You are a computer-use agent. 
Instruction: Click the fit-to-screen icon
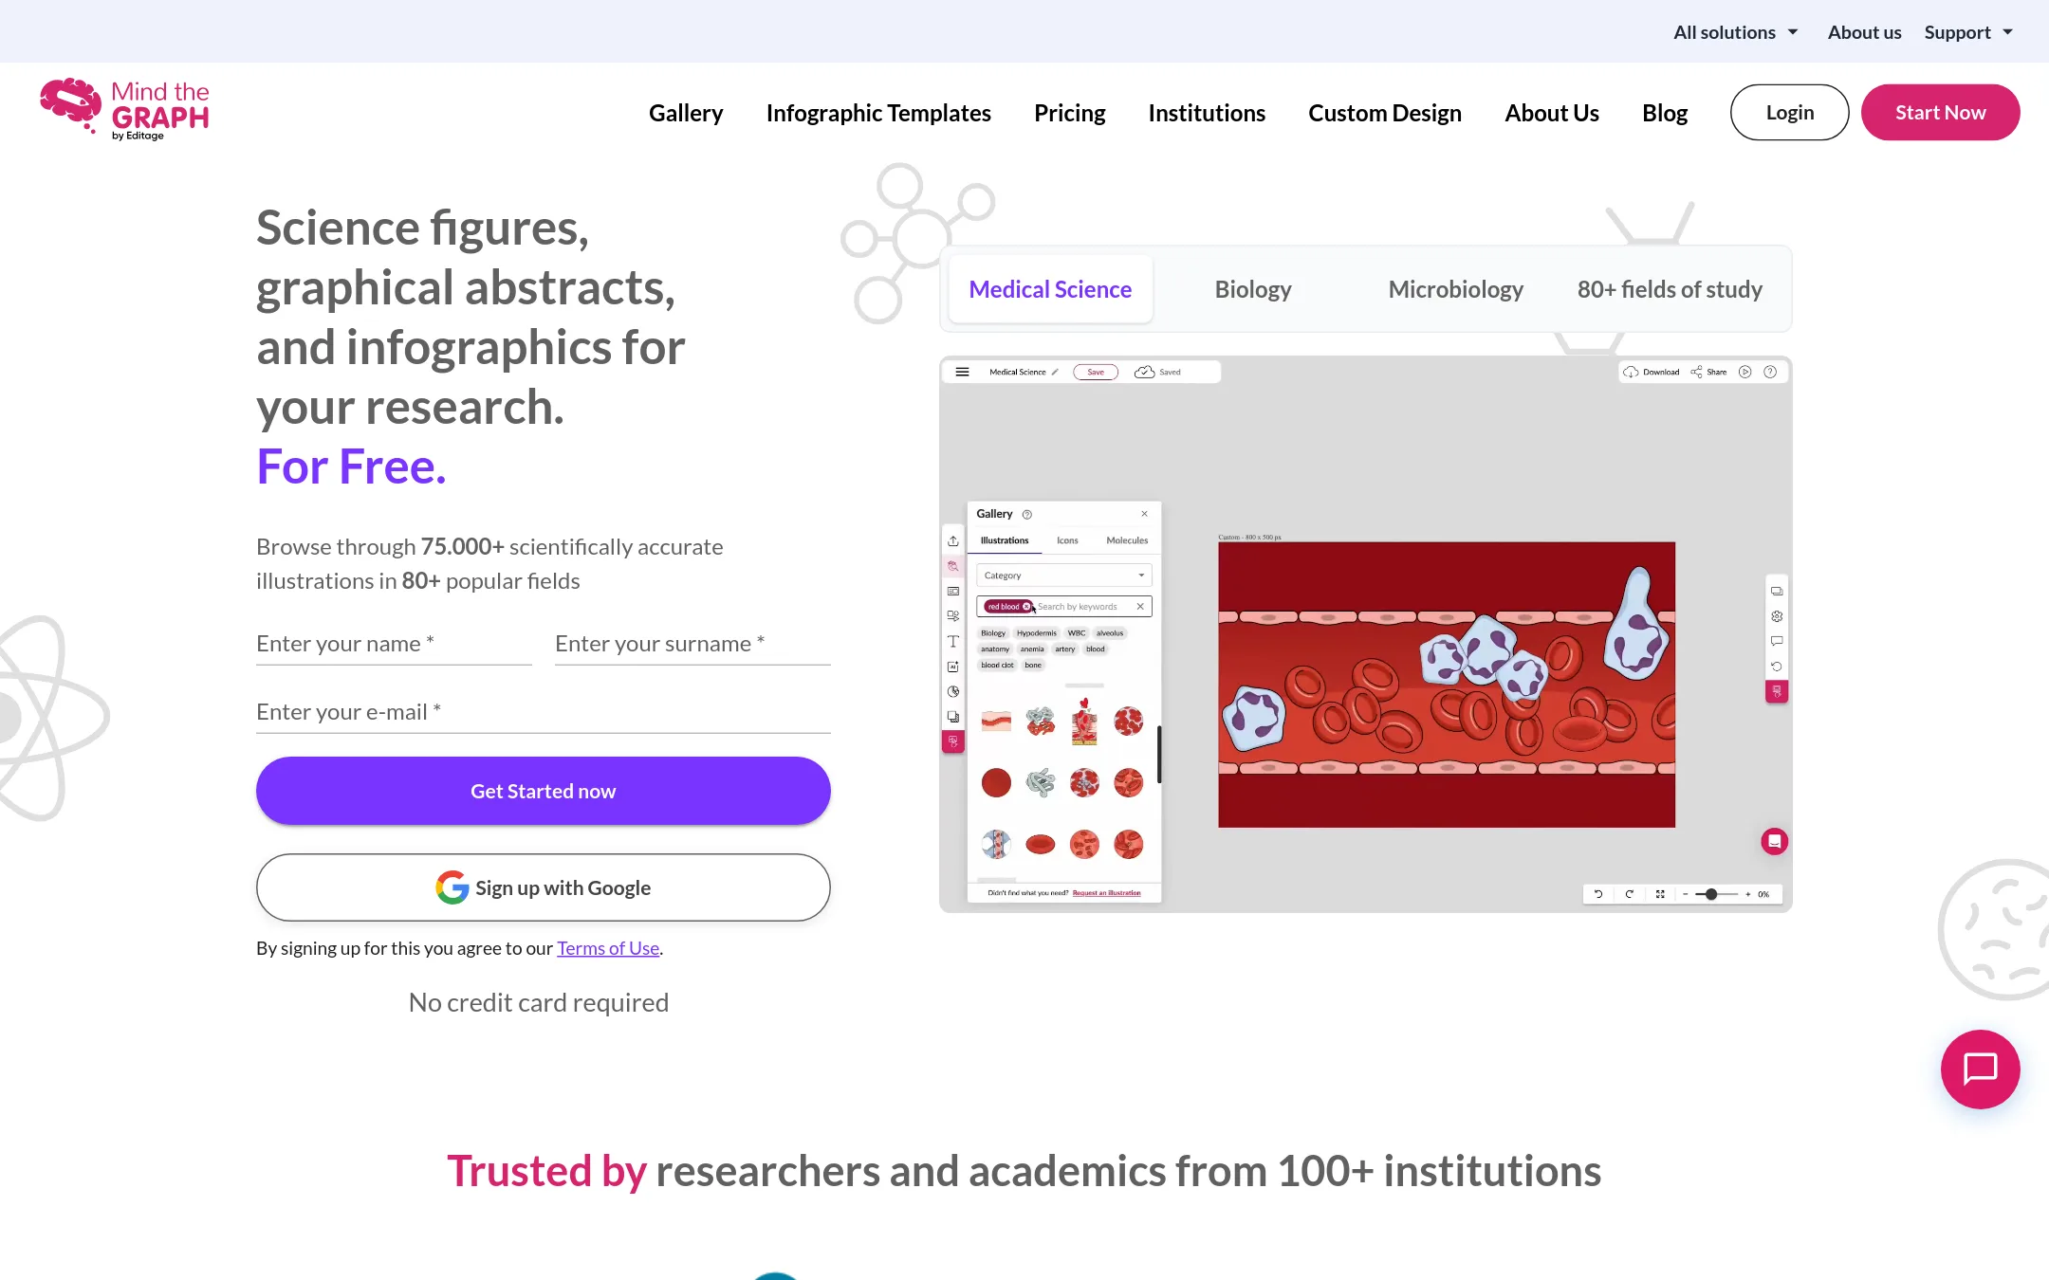[x=1660, y=894]
